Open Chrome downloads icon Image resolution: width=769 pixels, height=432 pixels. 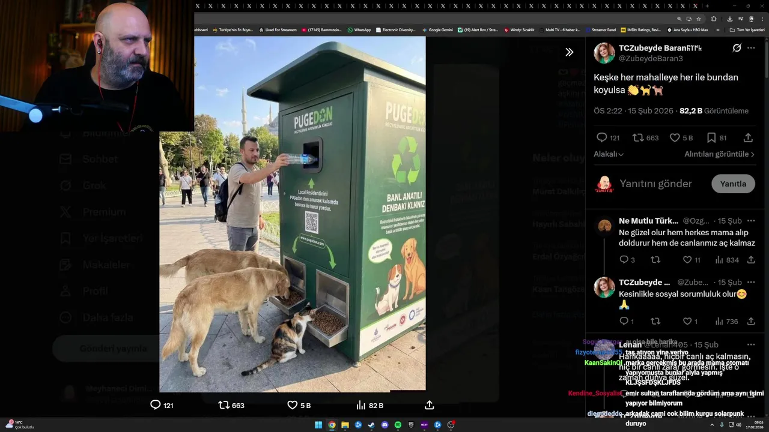(x=730, y=19)
